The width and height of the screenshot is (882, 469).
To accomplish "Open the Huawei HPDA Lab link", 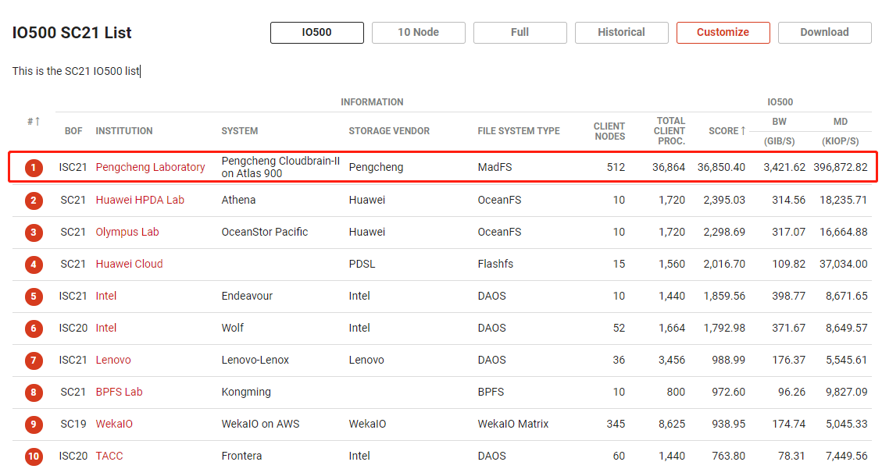I will point(140,200).
